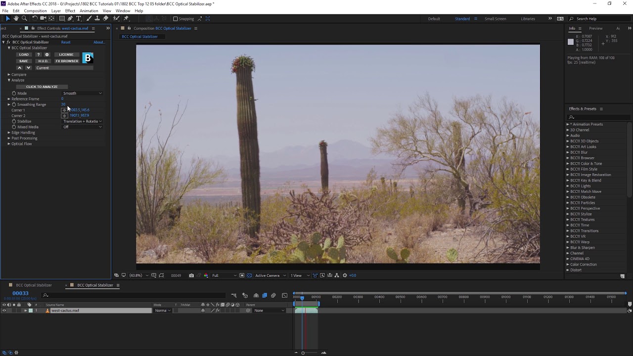
Task: Select the Pen tool
Action: tap(70, 19)
